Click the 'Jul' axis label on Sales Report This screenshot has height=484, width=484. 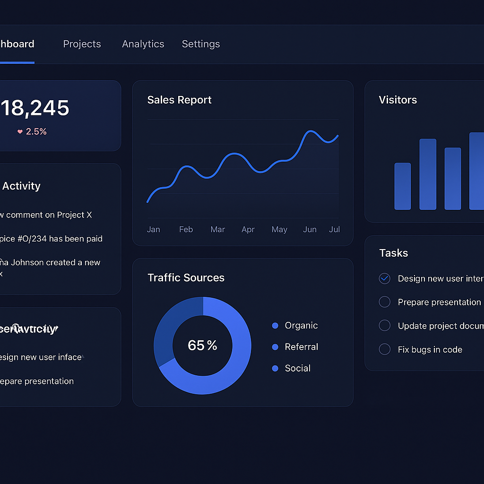pyautogui.click(x=334, y=229)
